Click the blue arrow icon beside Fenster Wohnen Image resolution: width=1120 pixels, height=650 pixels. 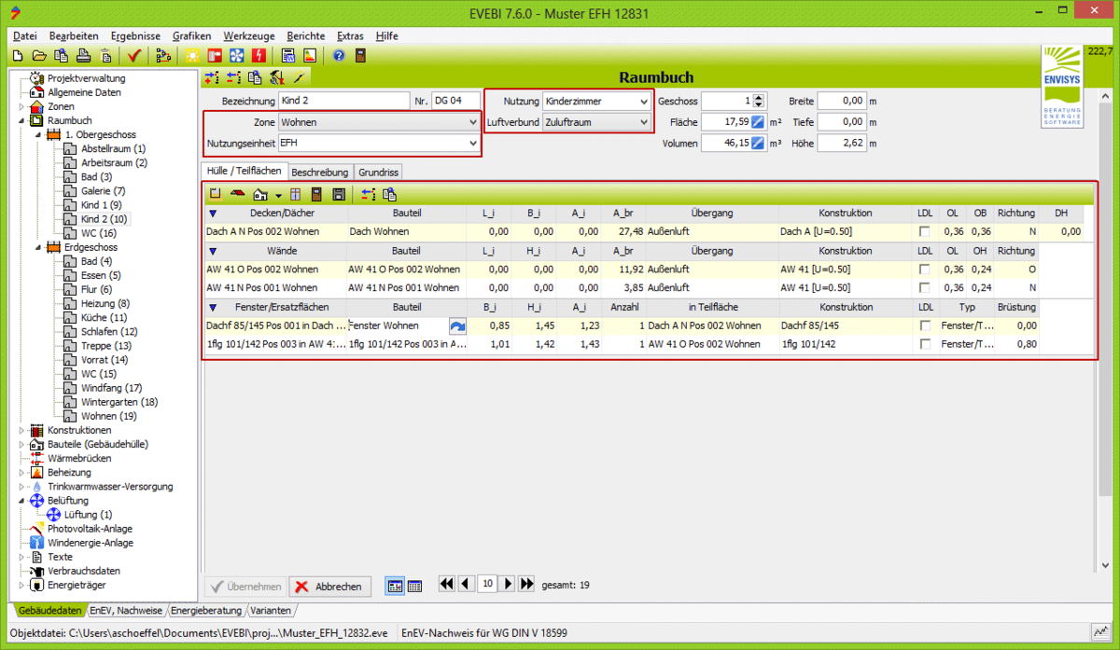458,326
